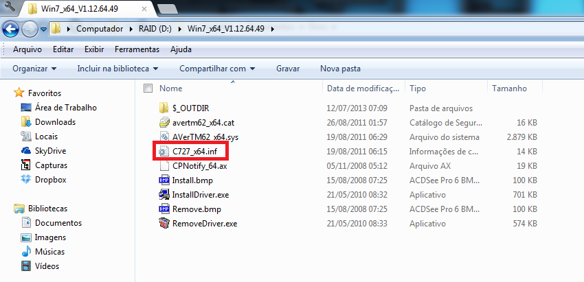This screenshot has width=584, height=282.
Task: Select the InstallDriver.exe icon
Action: coord(164,195)
